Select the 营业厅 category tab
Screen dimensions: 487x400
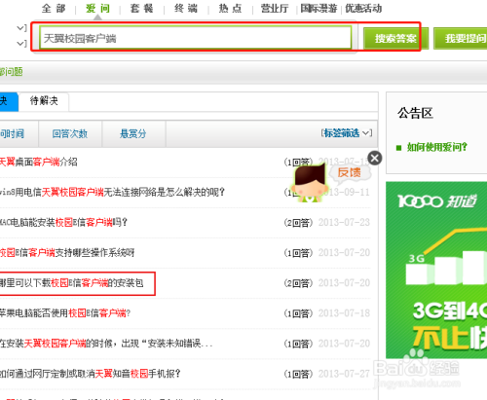275,9
